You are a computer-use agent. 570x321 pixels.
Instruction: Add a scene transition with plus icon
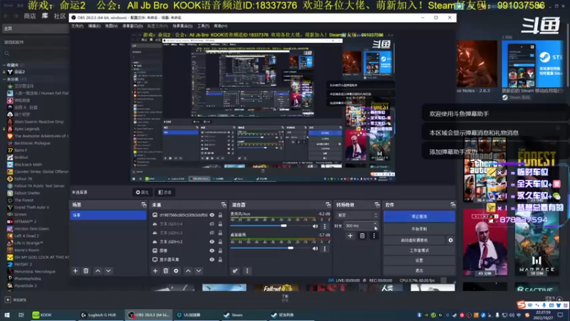(350, 236)
